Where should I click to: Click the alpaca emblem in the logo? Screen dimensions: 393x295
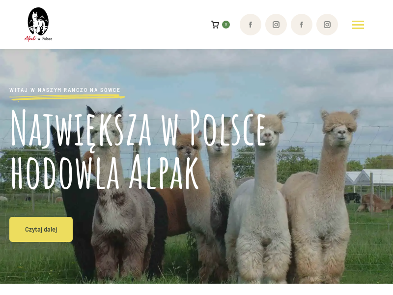pyautogui.click(x=38, y=21)
